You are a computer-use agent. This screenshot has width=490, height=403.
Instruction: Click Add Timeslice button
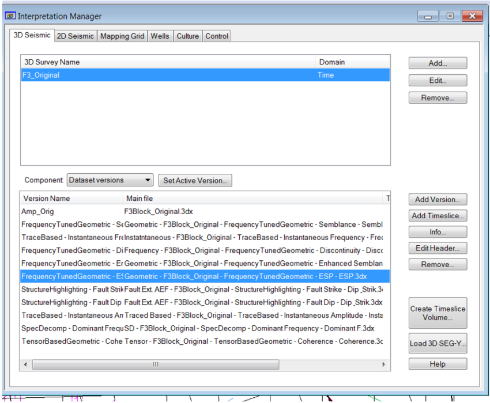438,215
